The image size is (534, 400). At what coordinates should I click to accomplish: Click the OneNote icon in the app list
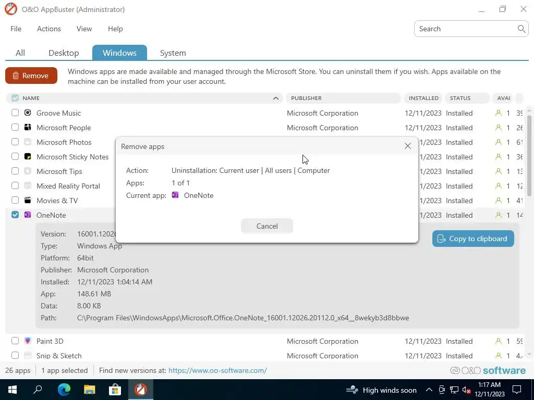(x=28, y=215)
